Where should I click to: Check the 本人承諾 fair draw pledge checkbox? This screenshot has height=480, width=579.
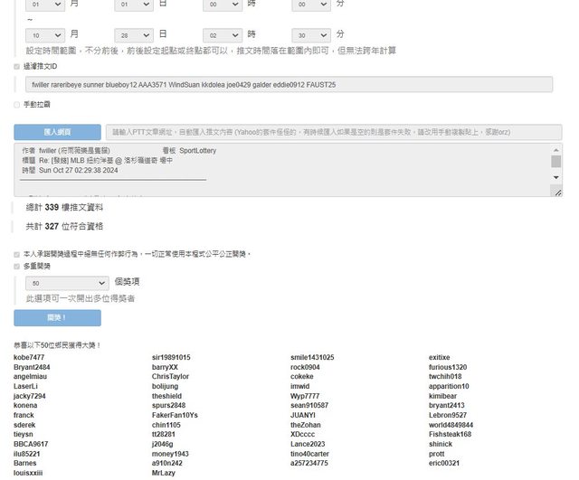17,254
